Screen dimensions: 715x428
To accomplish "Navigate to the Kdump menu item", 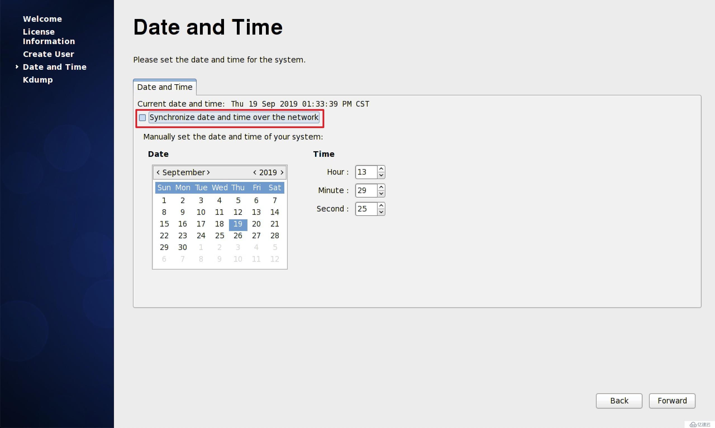I will (x=37, y=80).
